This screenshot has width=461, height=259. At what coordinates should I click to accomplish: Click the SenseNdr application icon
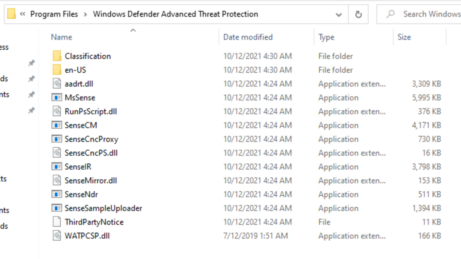click(x=57, y=194)
